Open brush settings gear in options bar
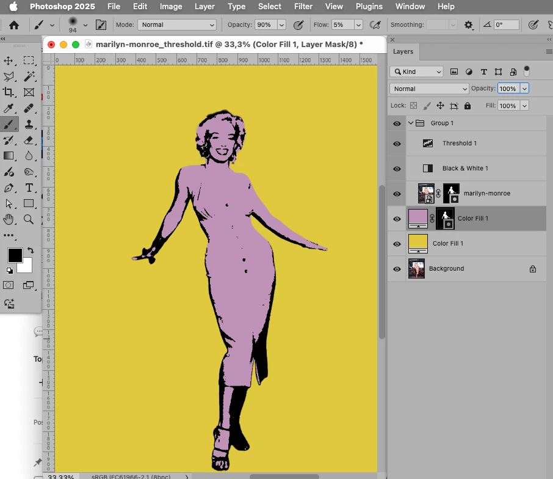The height and width of the screenshot is (479, 553). (x=469, y=25)
